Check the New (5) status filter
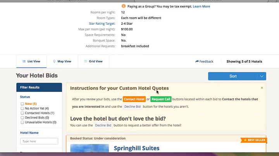279x156 pixels. coord(22,104)
